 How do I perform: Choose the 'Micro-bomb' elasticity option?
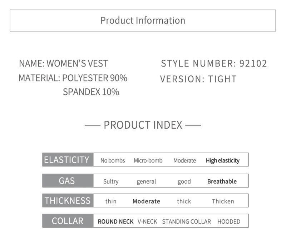pos(148,160)
